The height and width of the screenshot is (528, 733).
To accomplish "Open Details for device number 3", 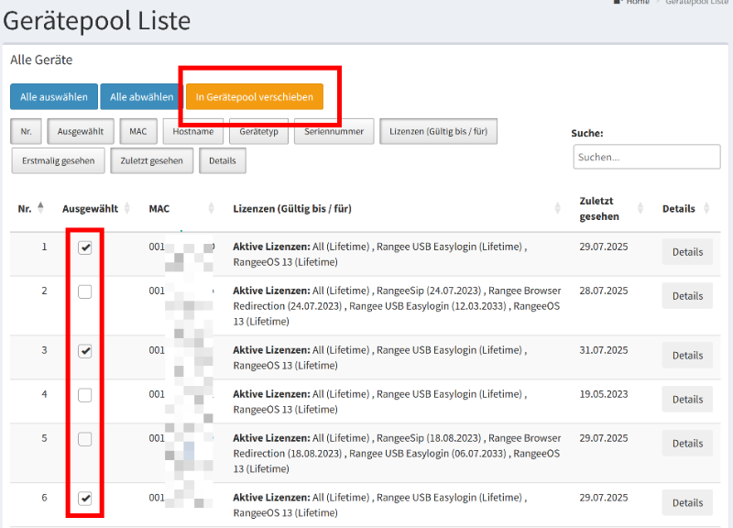I will (687, 356).
